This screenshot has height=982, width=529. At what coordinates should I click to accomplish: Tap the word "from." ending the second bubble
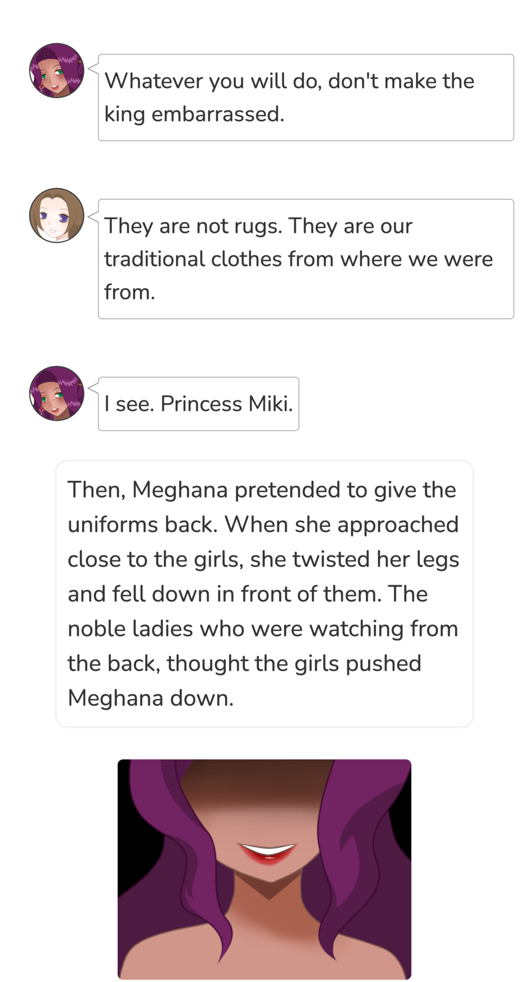[129, 293]
